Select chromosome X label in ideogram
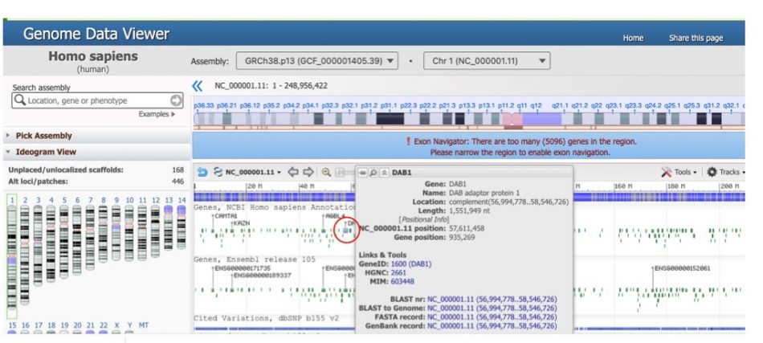Viewport: 763px width, 343px height. pos(116,325)
